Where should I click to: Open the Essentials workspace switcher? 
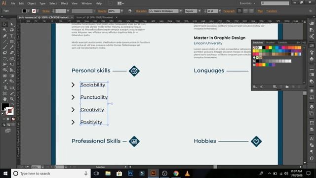(x=247, y=3)
